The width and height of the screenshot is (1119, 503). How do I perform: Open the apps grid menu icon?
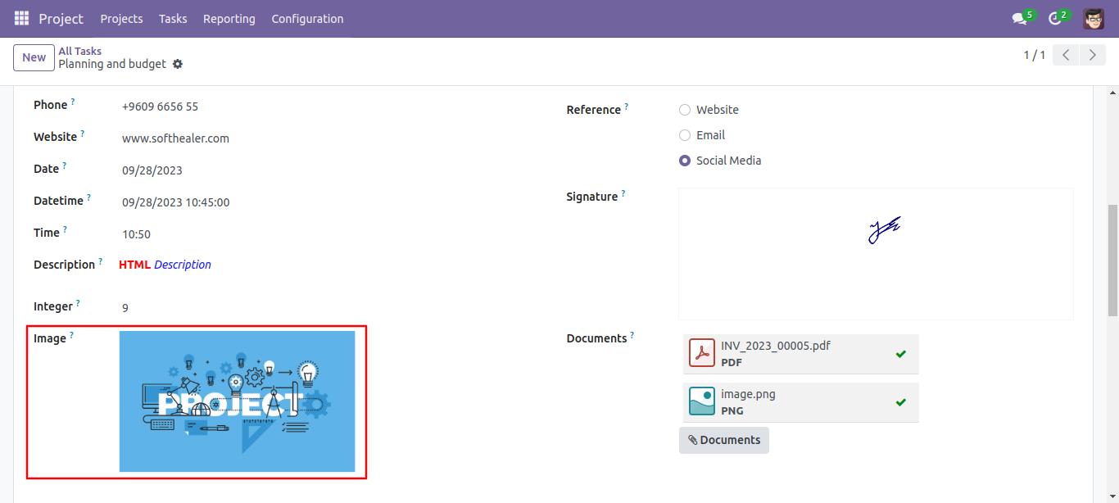click(21, 18)
